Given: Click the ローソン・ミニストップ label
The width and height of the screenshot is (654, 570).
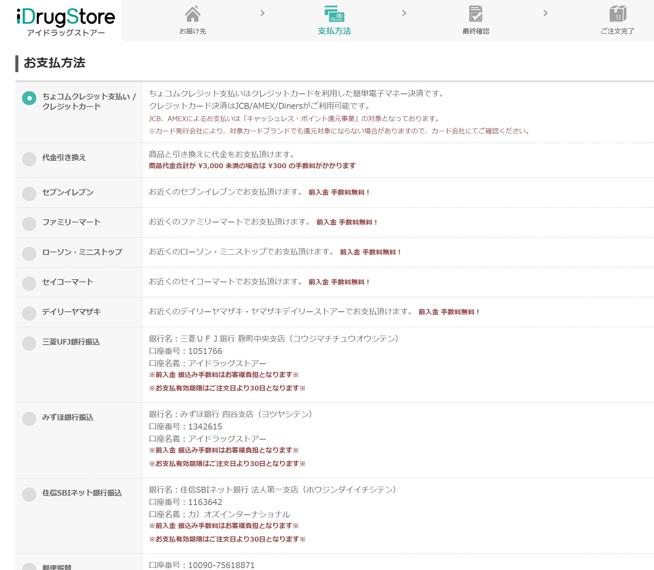Looking at the screenshot, I should pos(82,252).
